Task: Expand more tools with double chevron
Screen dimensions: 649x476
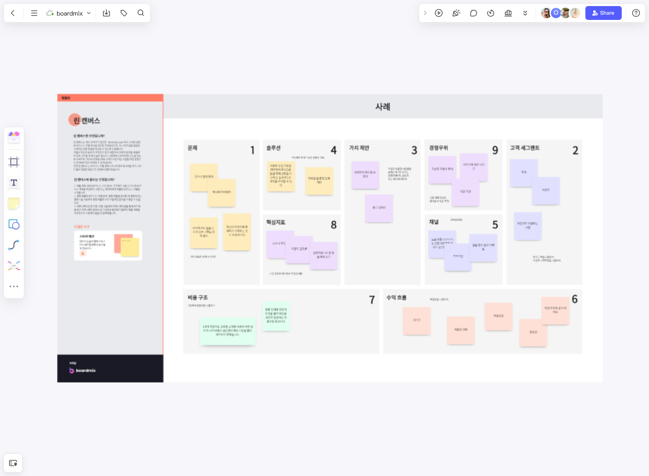Action: [x=525, y=13]
